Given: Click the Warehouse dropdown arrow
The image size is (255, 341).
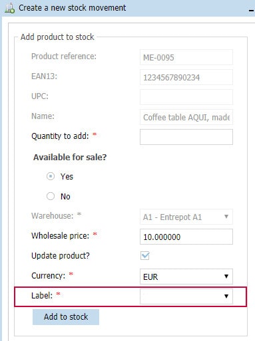Looking at the screenshot, I should coord(226,217).
